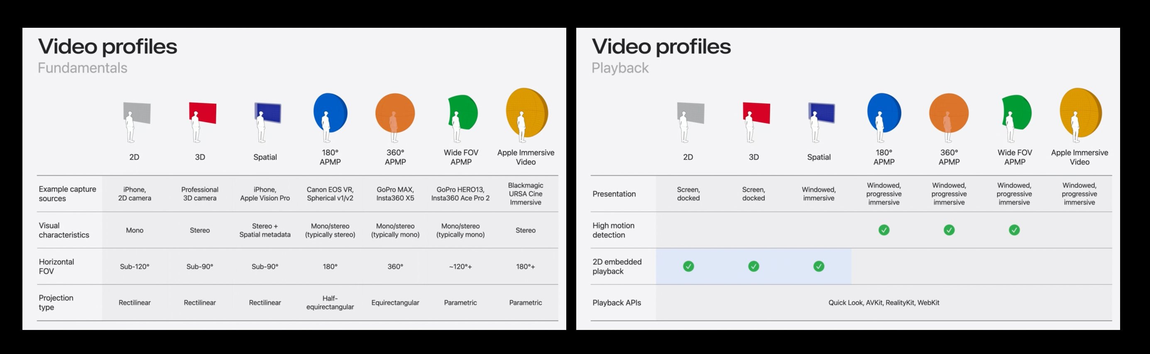Select "Rectilinear" cell under the 2D column
Image resolution: width=1150 pixels, height=354 pixels.
point(135,302)
